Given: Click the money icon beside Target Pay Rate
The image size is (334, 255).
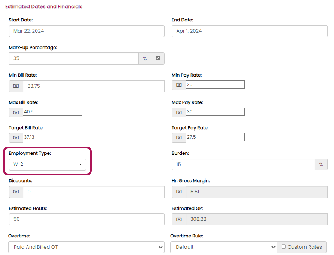Looking at the screenshot, I should (179, 138).
